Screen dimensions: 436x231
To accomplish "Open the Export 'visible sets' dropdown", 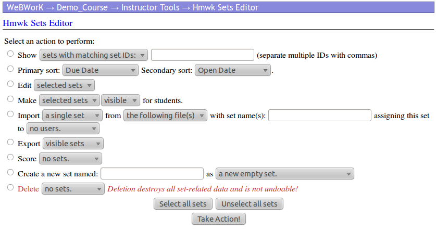I will point(73,144).
